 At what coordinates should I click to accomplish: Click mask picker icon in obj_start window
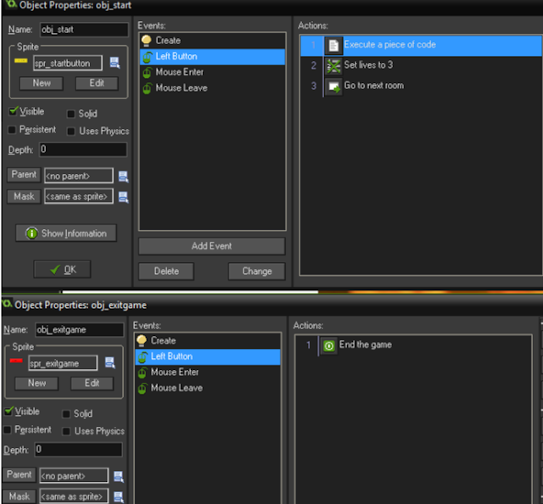(x=123, y=197)
